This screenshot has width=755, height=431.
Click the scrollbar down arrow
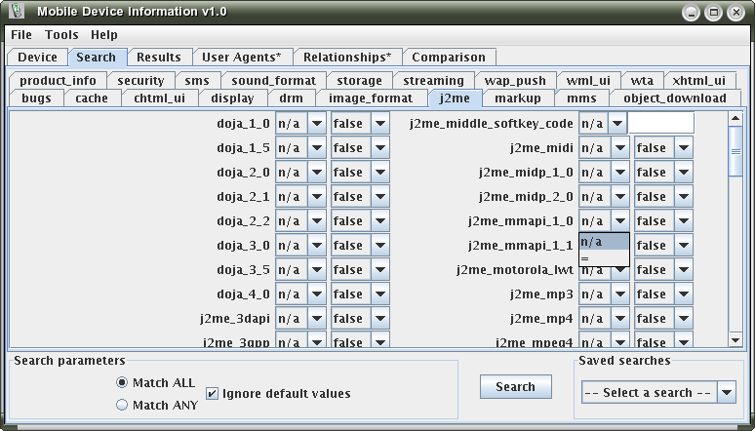tap(735, 339)
